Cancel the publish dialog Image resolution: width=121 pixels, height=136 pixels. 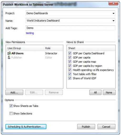[106, 127]
